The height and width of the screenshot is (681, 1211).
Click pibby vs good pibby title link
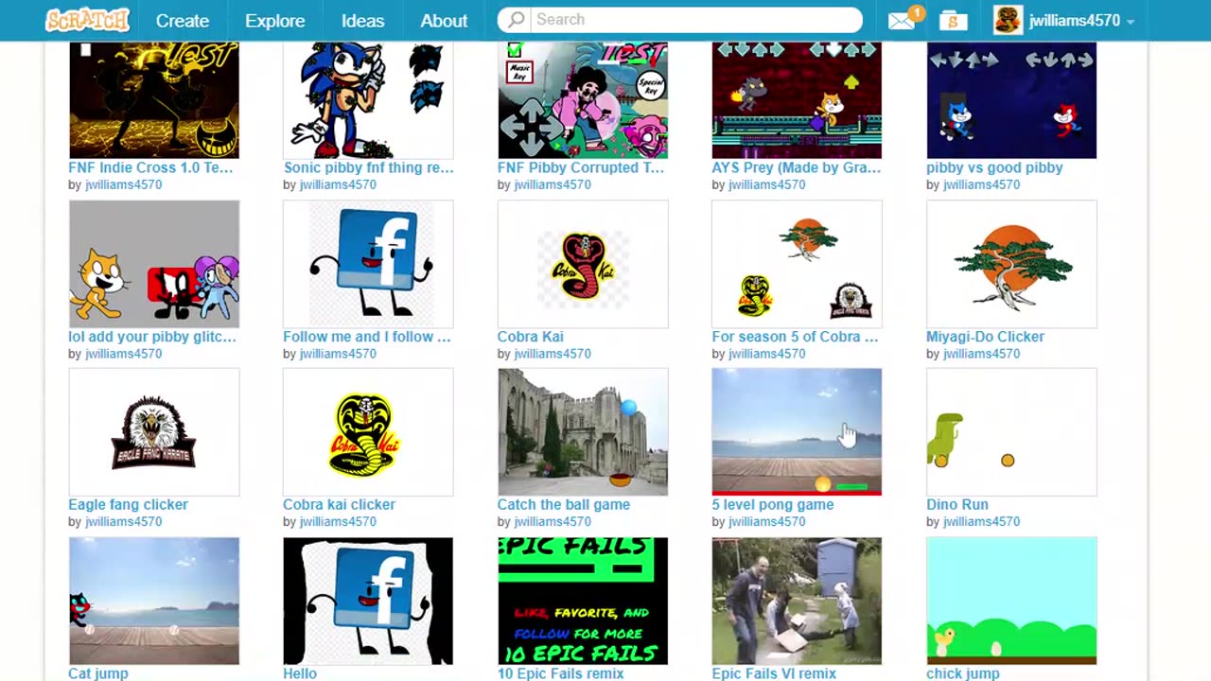994,167
